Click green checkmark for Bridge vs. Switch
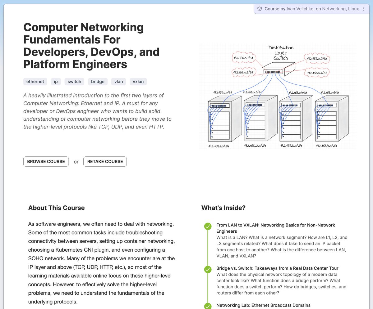Image resolution: width=373 pixels, height=309 pixels. pyautogui.click(x=208, y=270)
